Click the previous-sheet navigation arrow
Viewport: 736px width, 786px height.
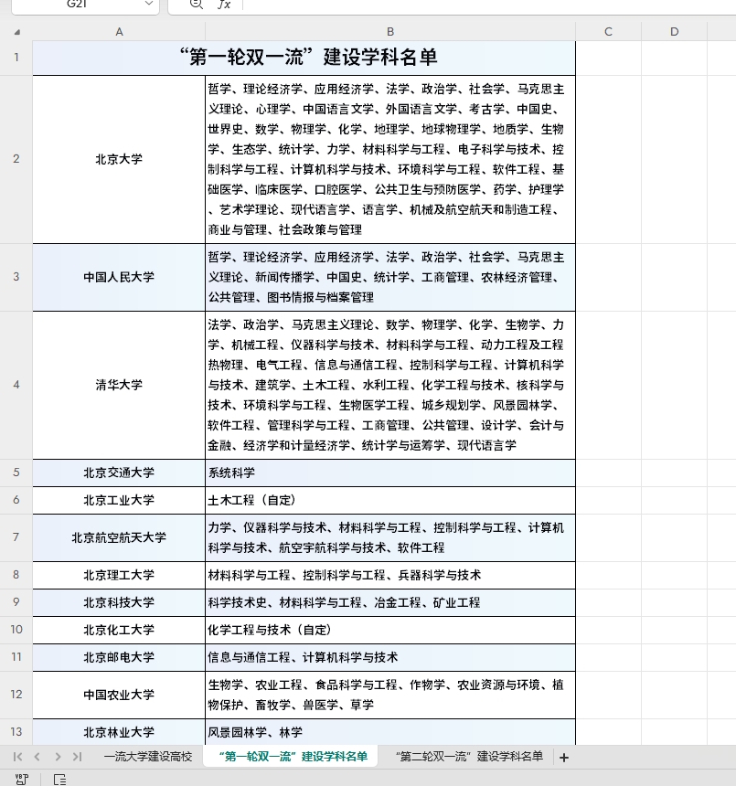coord(37,757)
